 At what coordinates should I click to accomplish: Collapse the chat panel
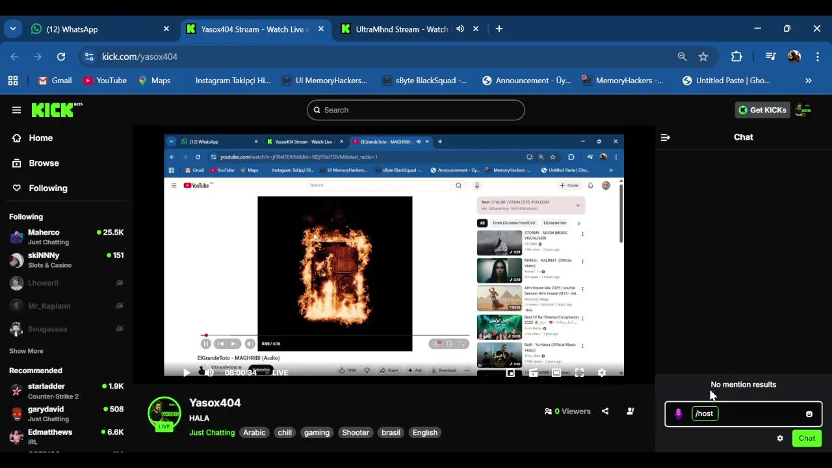[665, 137]
